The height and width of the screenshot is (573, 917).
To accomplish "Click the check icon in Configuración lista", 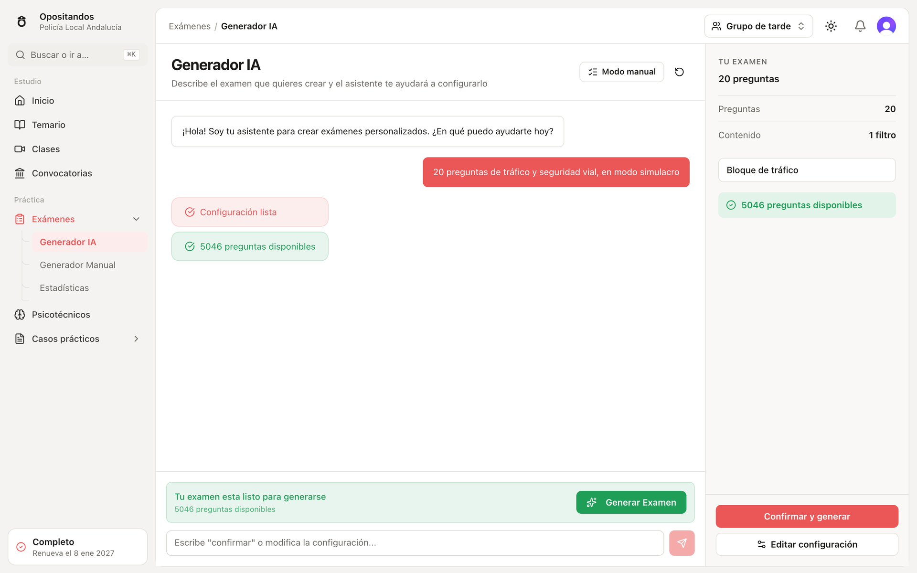I will coord(190,212).
